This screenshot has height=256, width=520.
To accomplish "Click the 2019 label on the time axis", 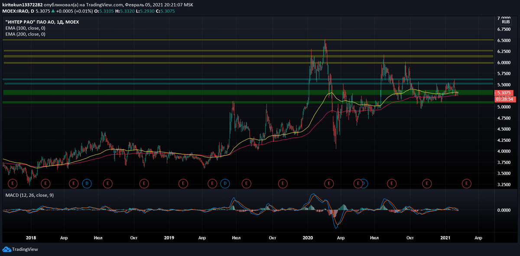I will point(169,238).
